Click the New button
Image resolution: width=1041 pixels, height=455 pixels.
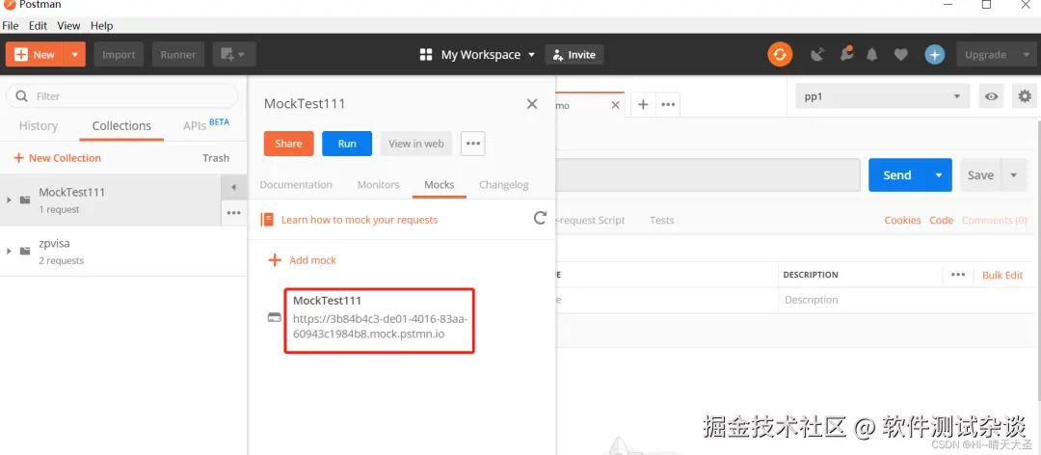[35, 55]
